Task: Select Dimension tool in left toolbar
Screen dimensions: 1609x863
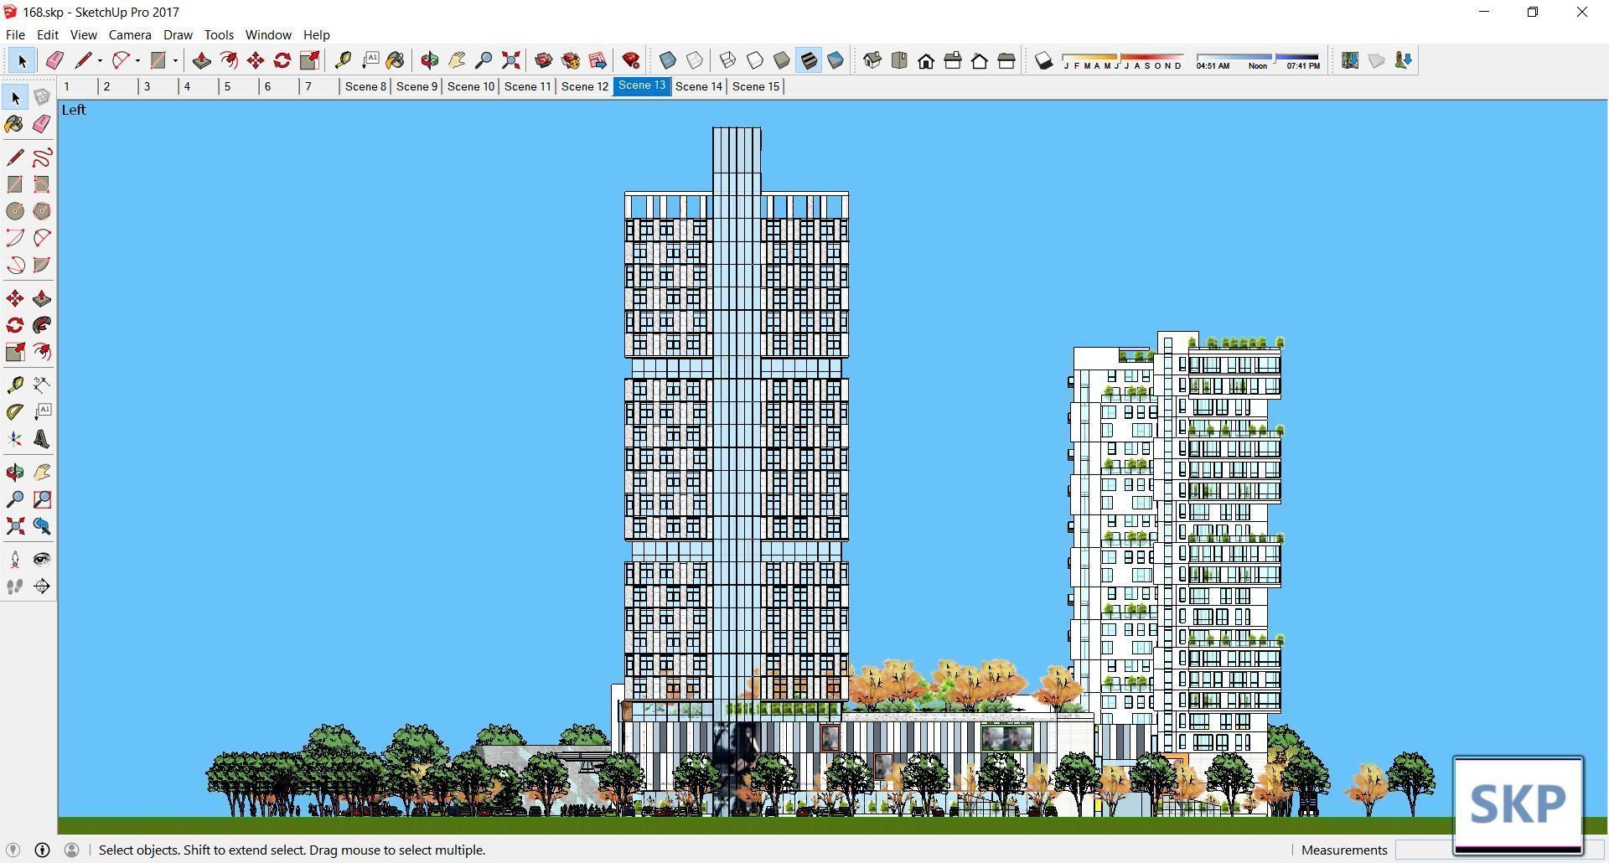Action: point(42,385)
